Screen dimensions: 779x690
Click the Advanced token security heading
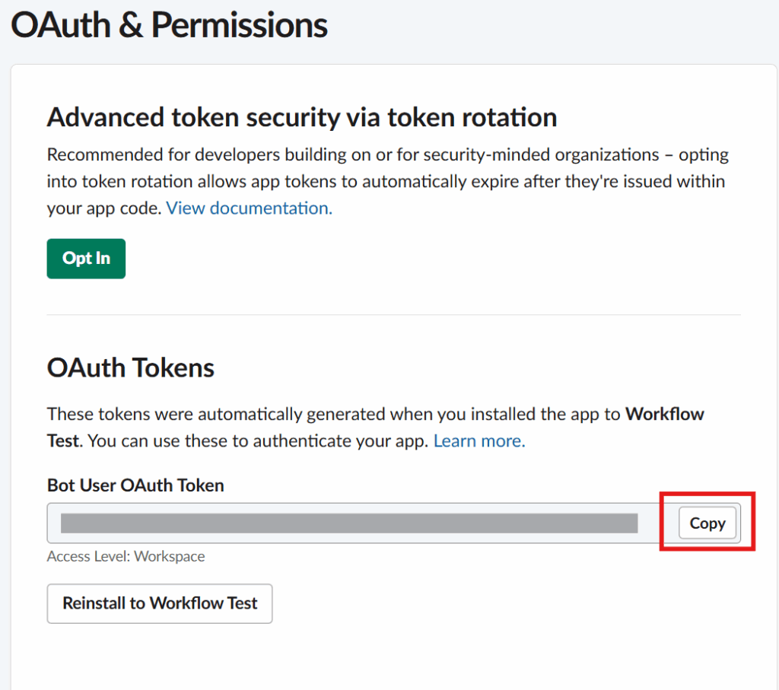[302, 117]
